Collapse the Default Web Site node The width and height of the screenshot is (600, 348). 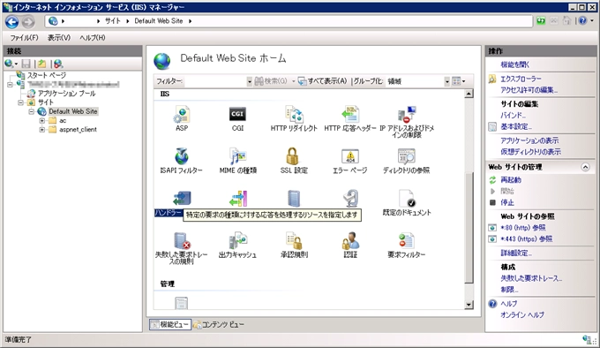(32, 111)
